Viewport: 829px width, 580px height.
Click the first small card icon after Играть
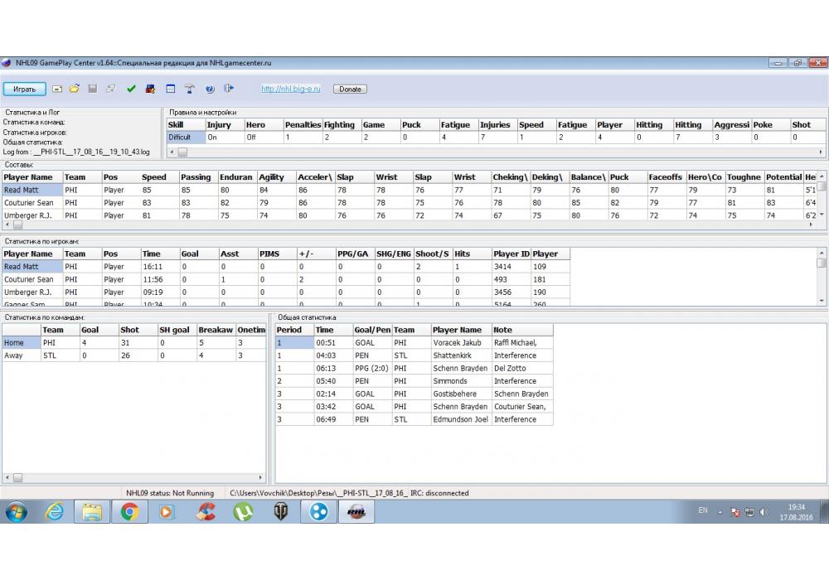point(57,89)
